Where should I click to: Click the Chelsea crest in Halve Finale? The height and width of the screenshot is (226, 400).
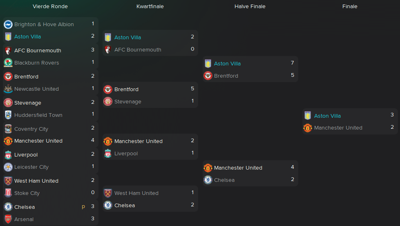208,180
